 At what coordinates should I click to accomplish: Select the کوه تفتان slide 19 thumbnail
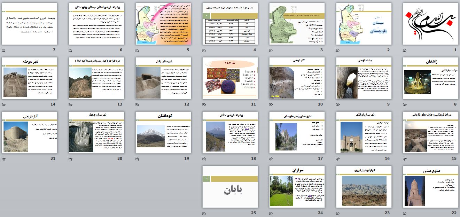pyautogui.click(x=163, y=133)
